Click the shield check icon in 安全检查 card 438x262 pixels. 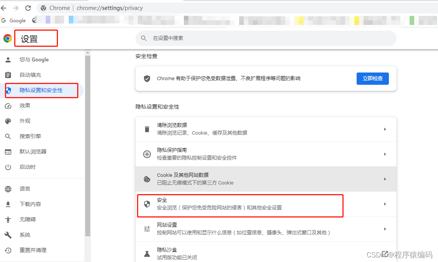click(147, 78)
